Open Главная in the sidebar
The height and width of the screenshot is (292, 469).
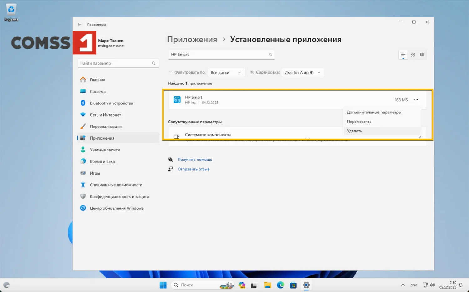tap(118, 80)
